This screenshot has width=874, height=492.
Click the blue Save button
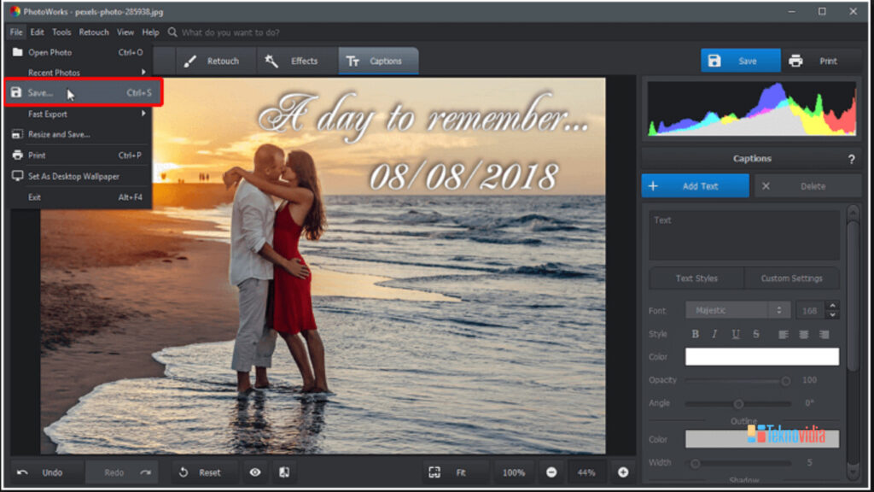coord(739,61)
